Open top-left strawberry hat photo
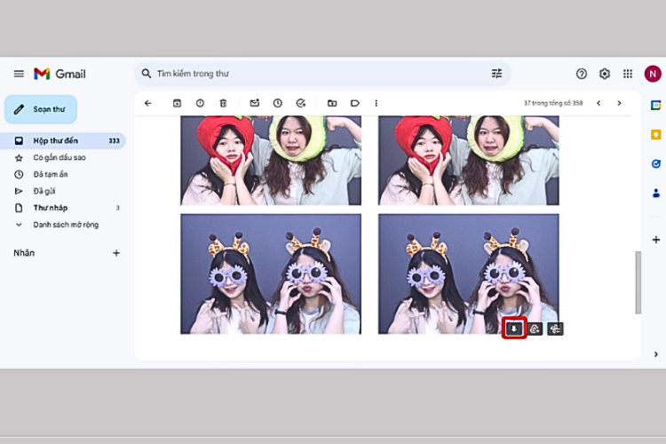Screen dimensions: 666x444 (271, 160)
